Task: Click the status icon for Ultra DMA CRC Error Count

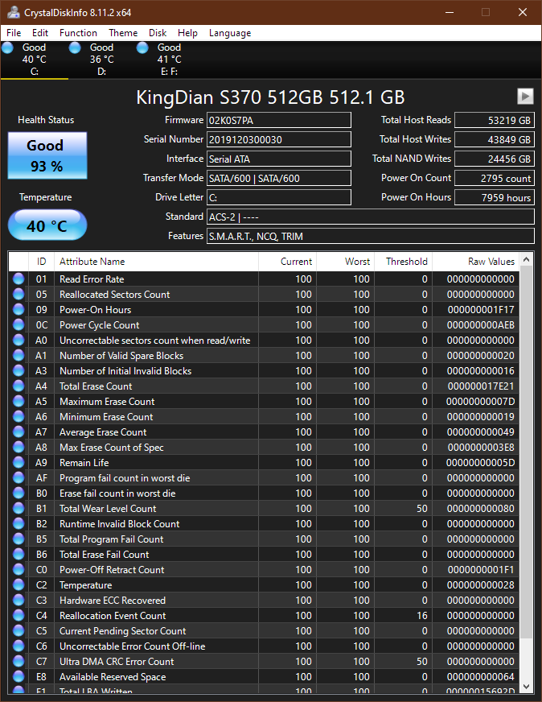Action: 18,661
